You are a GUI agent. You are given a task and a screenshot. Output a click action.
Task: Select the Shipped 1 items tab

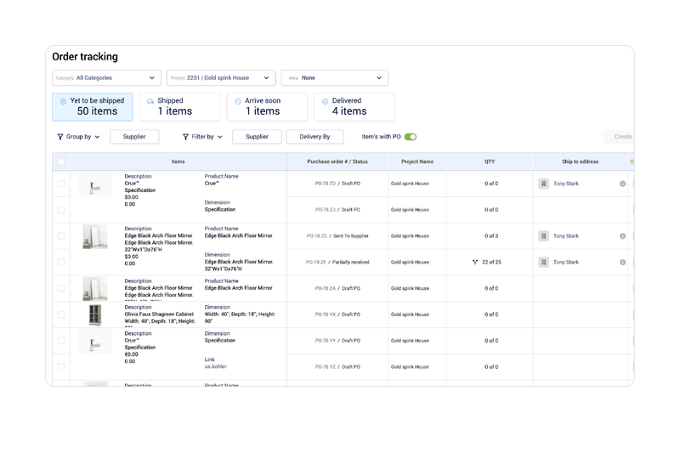click(x=179, y=106)
